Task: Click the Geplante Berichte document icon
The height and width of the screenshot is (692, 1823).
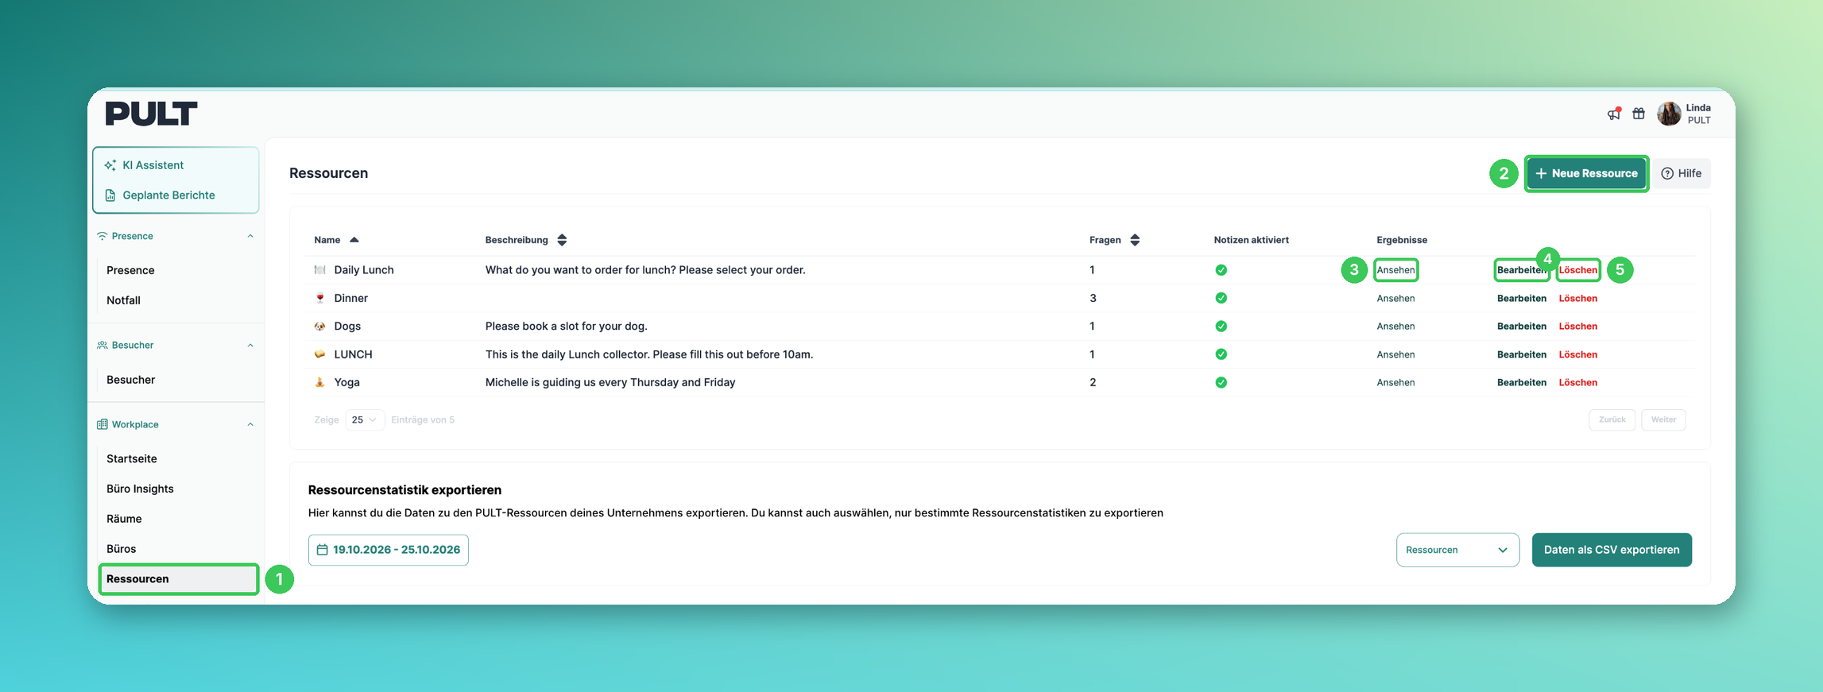Action: [110, 195]
